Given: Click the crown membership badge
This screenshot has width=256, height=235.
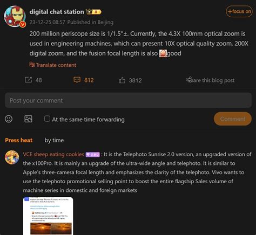Looking at the screenshot, I should 93,12.
